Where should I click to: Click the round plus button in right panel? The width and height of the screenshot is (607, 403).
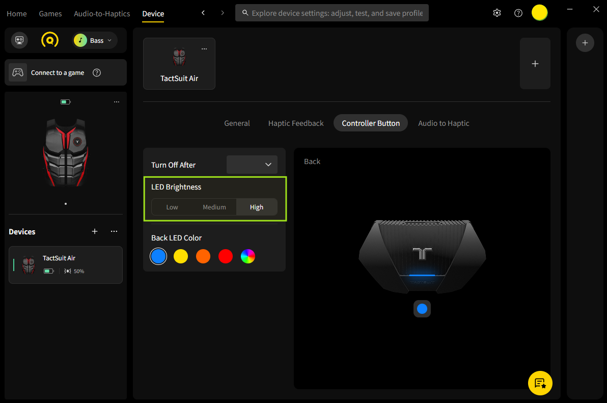(x=585, y=43)
